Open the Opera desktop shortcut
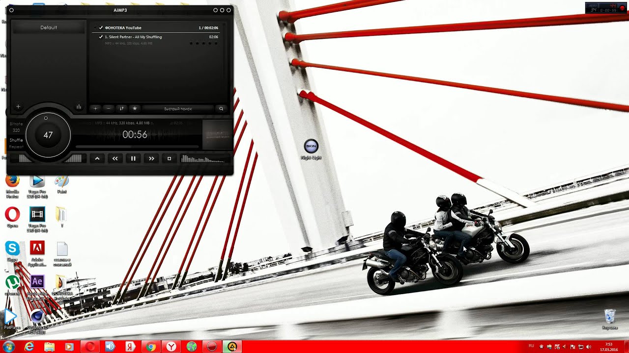This screenshot has height=353, width=629. coord(12,217)
